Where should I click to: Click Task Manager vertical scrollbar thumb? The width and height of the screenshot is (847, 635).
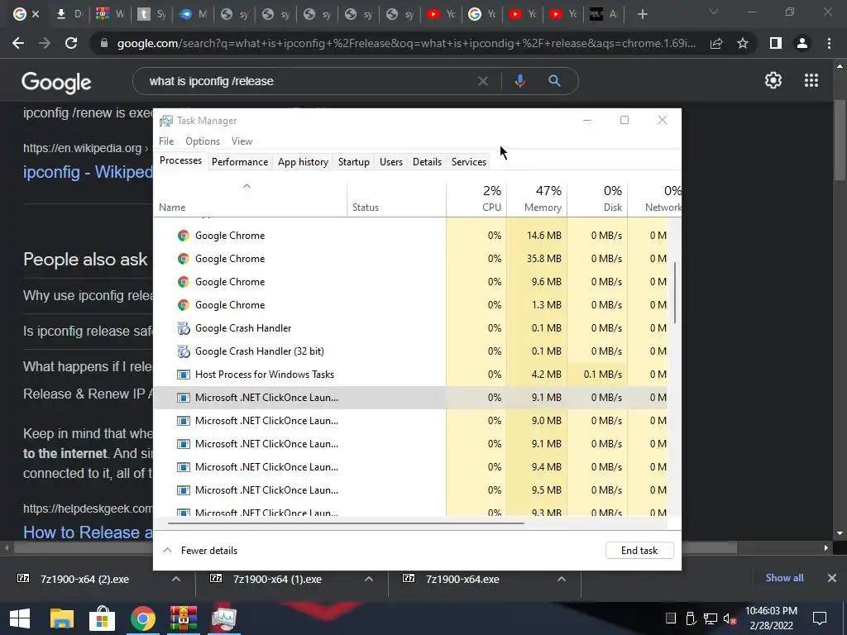(675, 293)
